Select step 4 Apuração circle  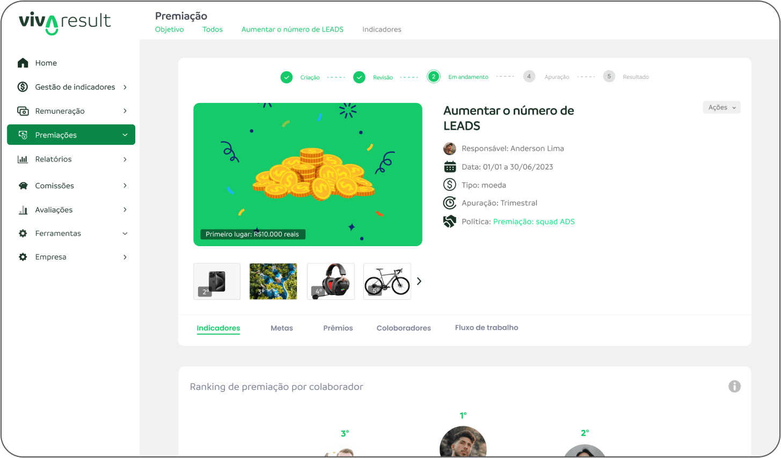[x=529, y=77]
